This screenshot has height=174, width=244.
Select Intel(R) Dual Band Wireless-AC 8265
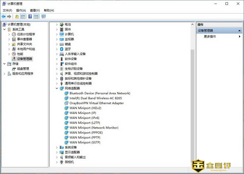click(96, 98)
